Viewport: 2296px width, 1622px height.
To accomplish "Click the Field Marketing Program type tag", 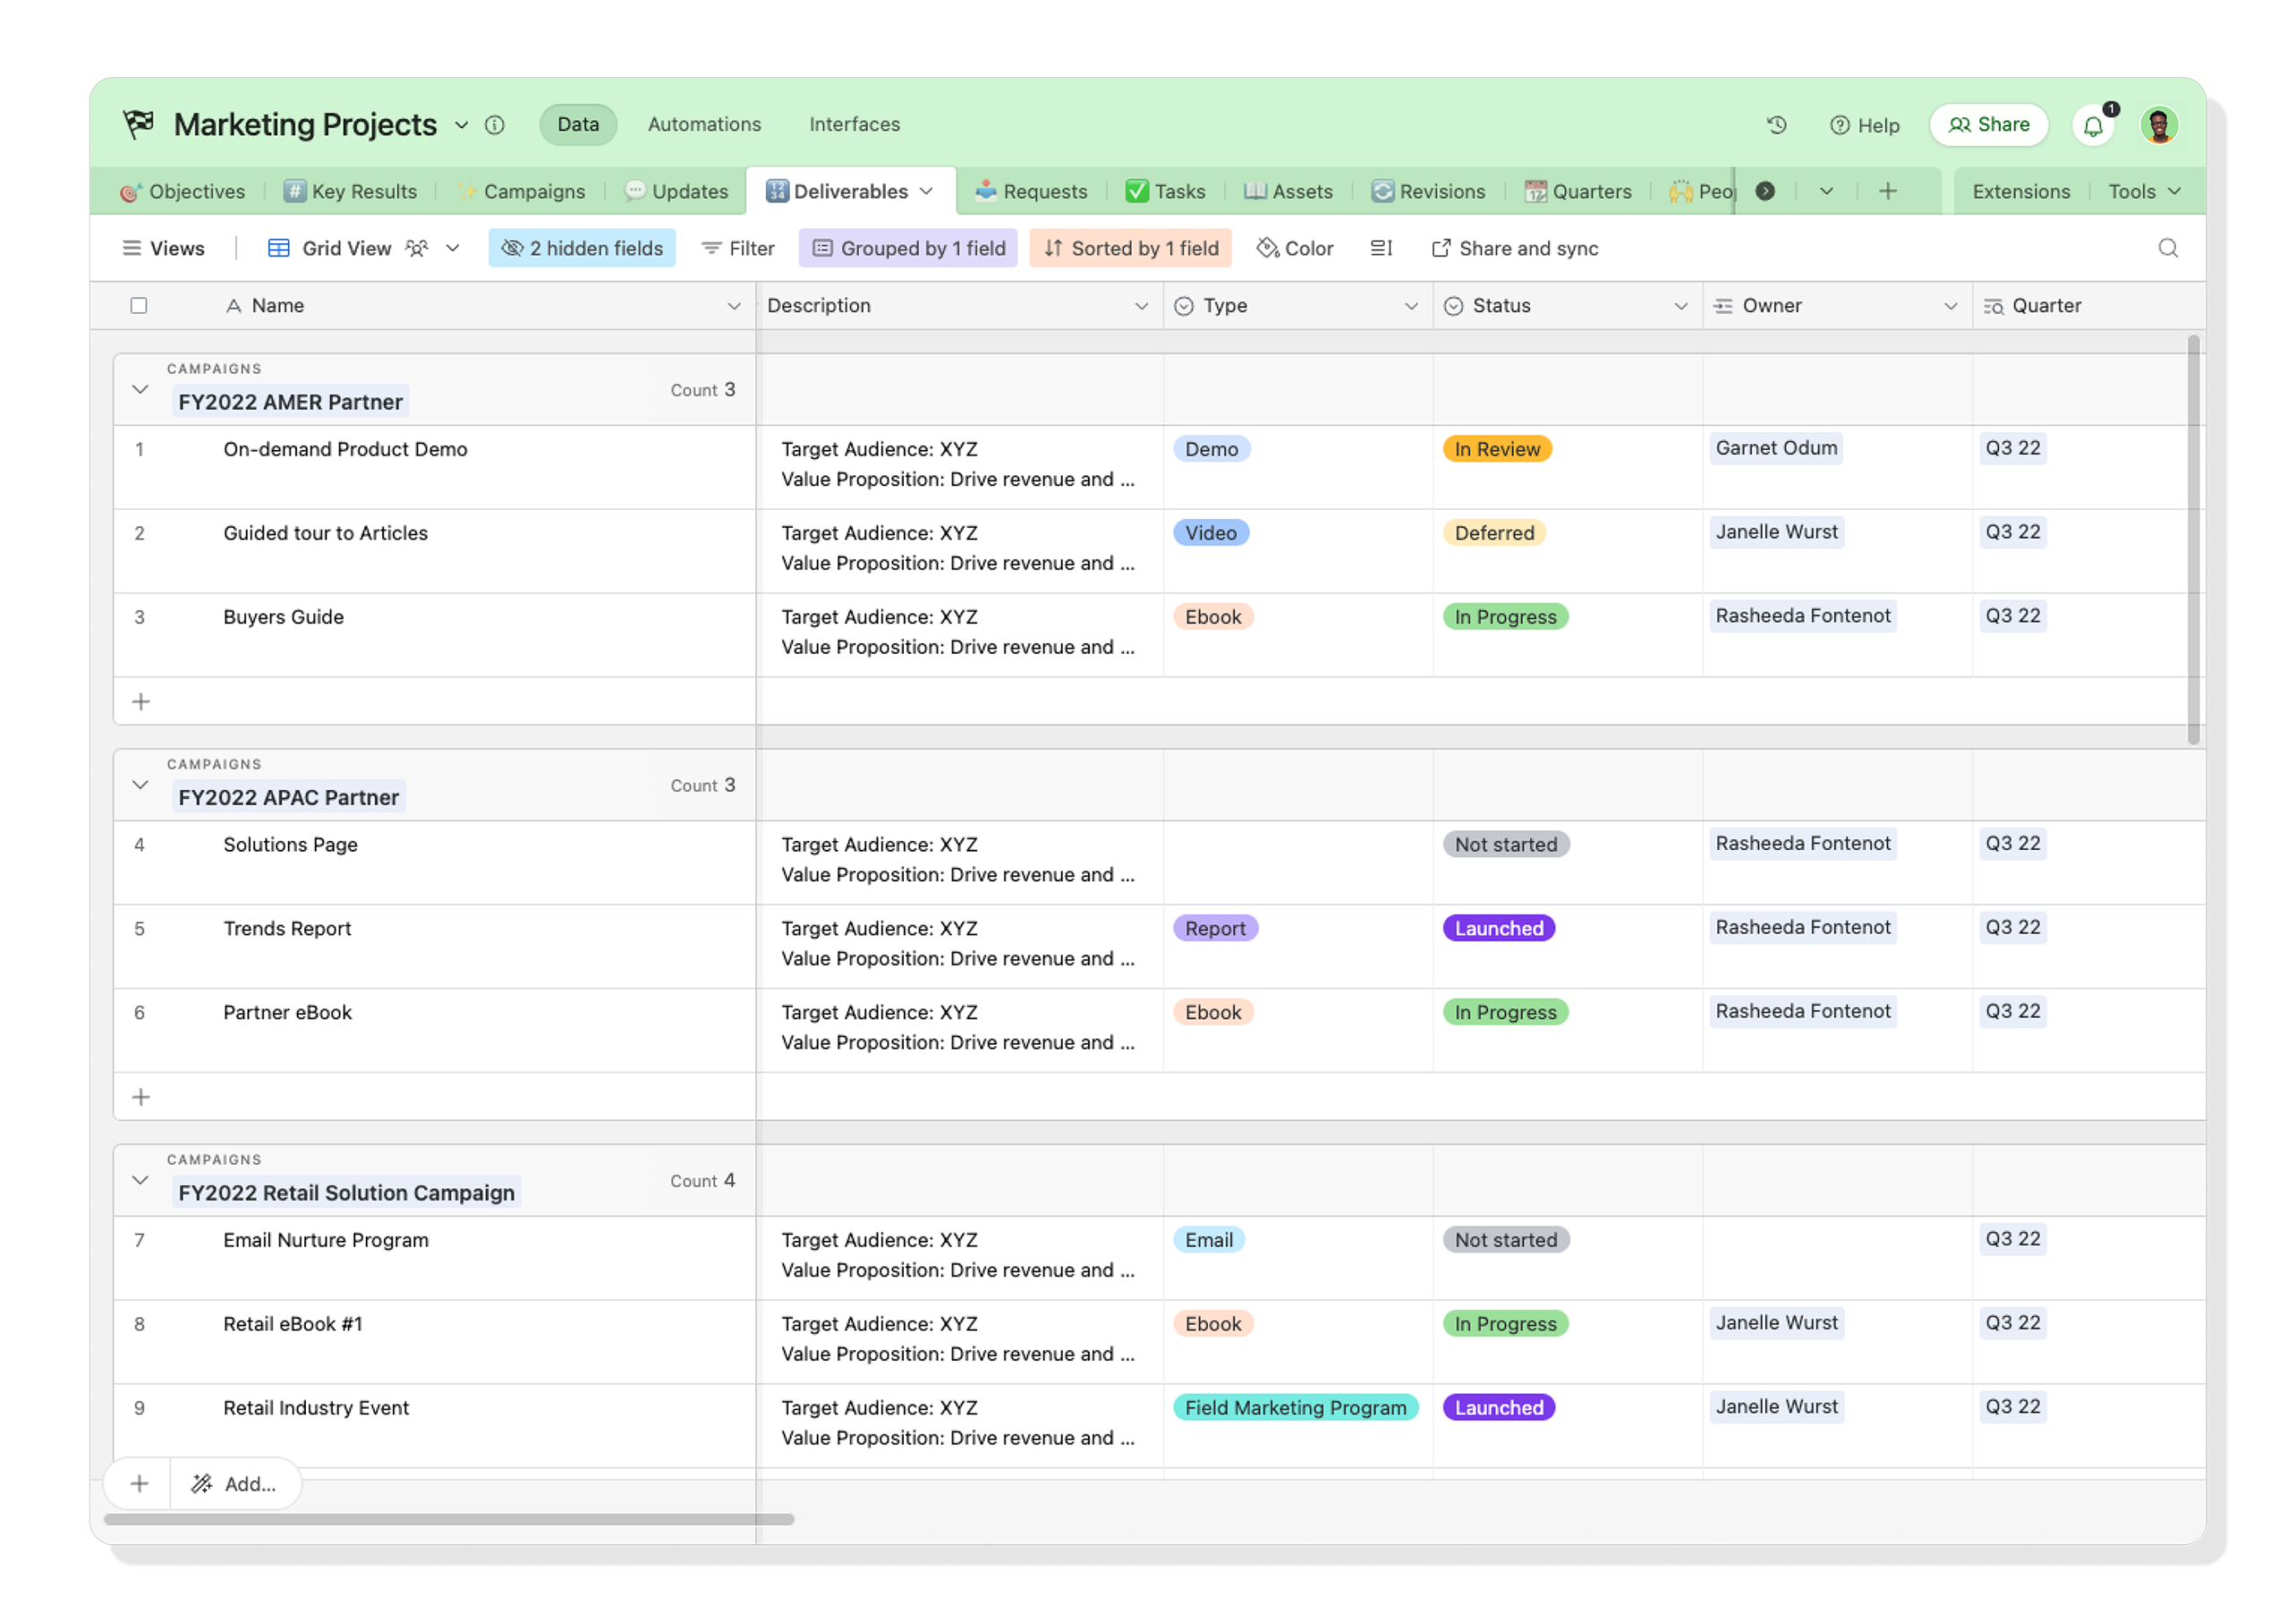I will [1294, 1407].
